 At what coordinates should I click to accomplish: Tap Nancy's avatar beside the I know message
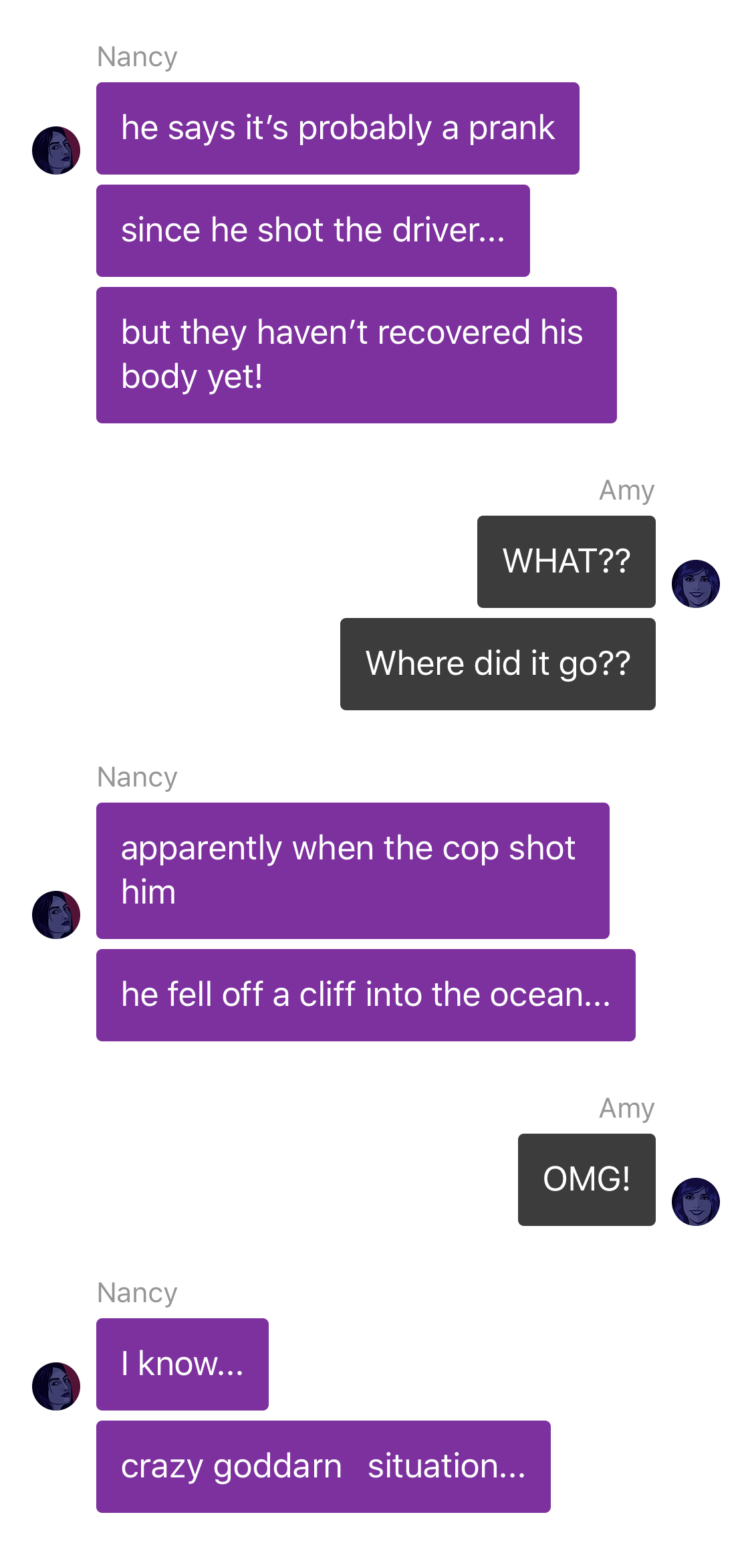[56, 1386]
